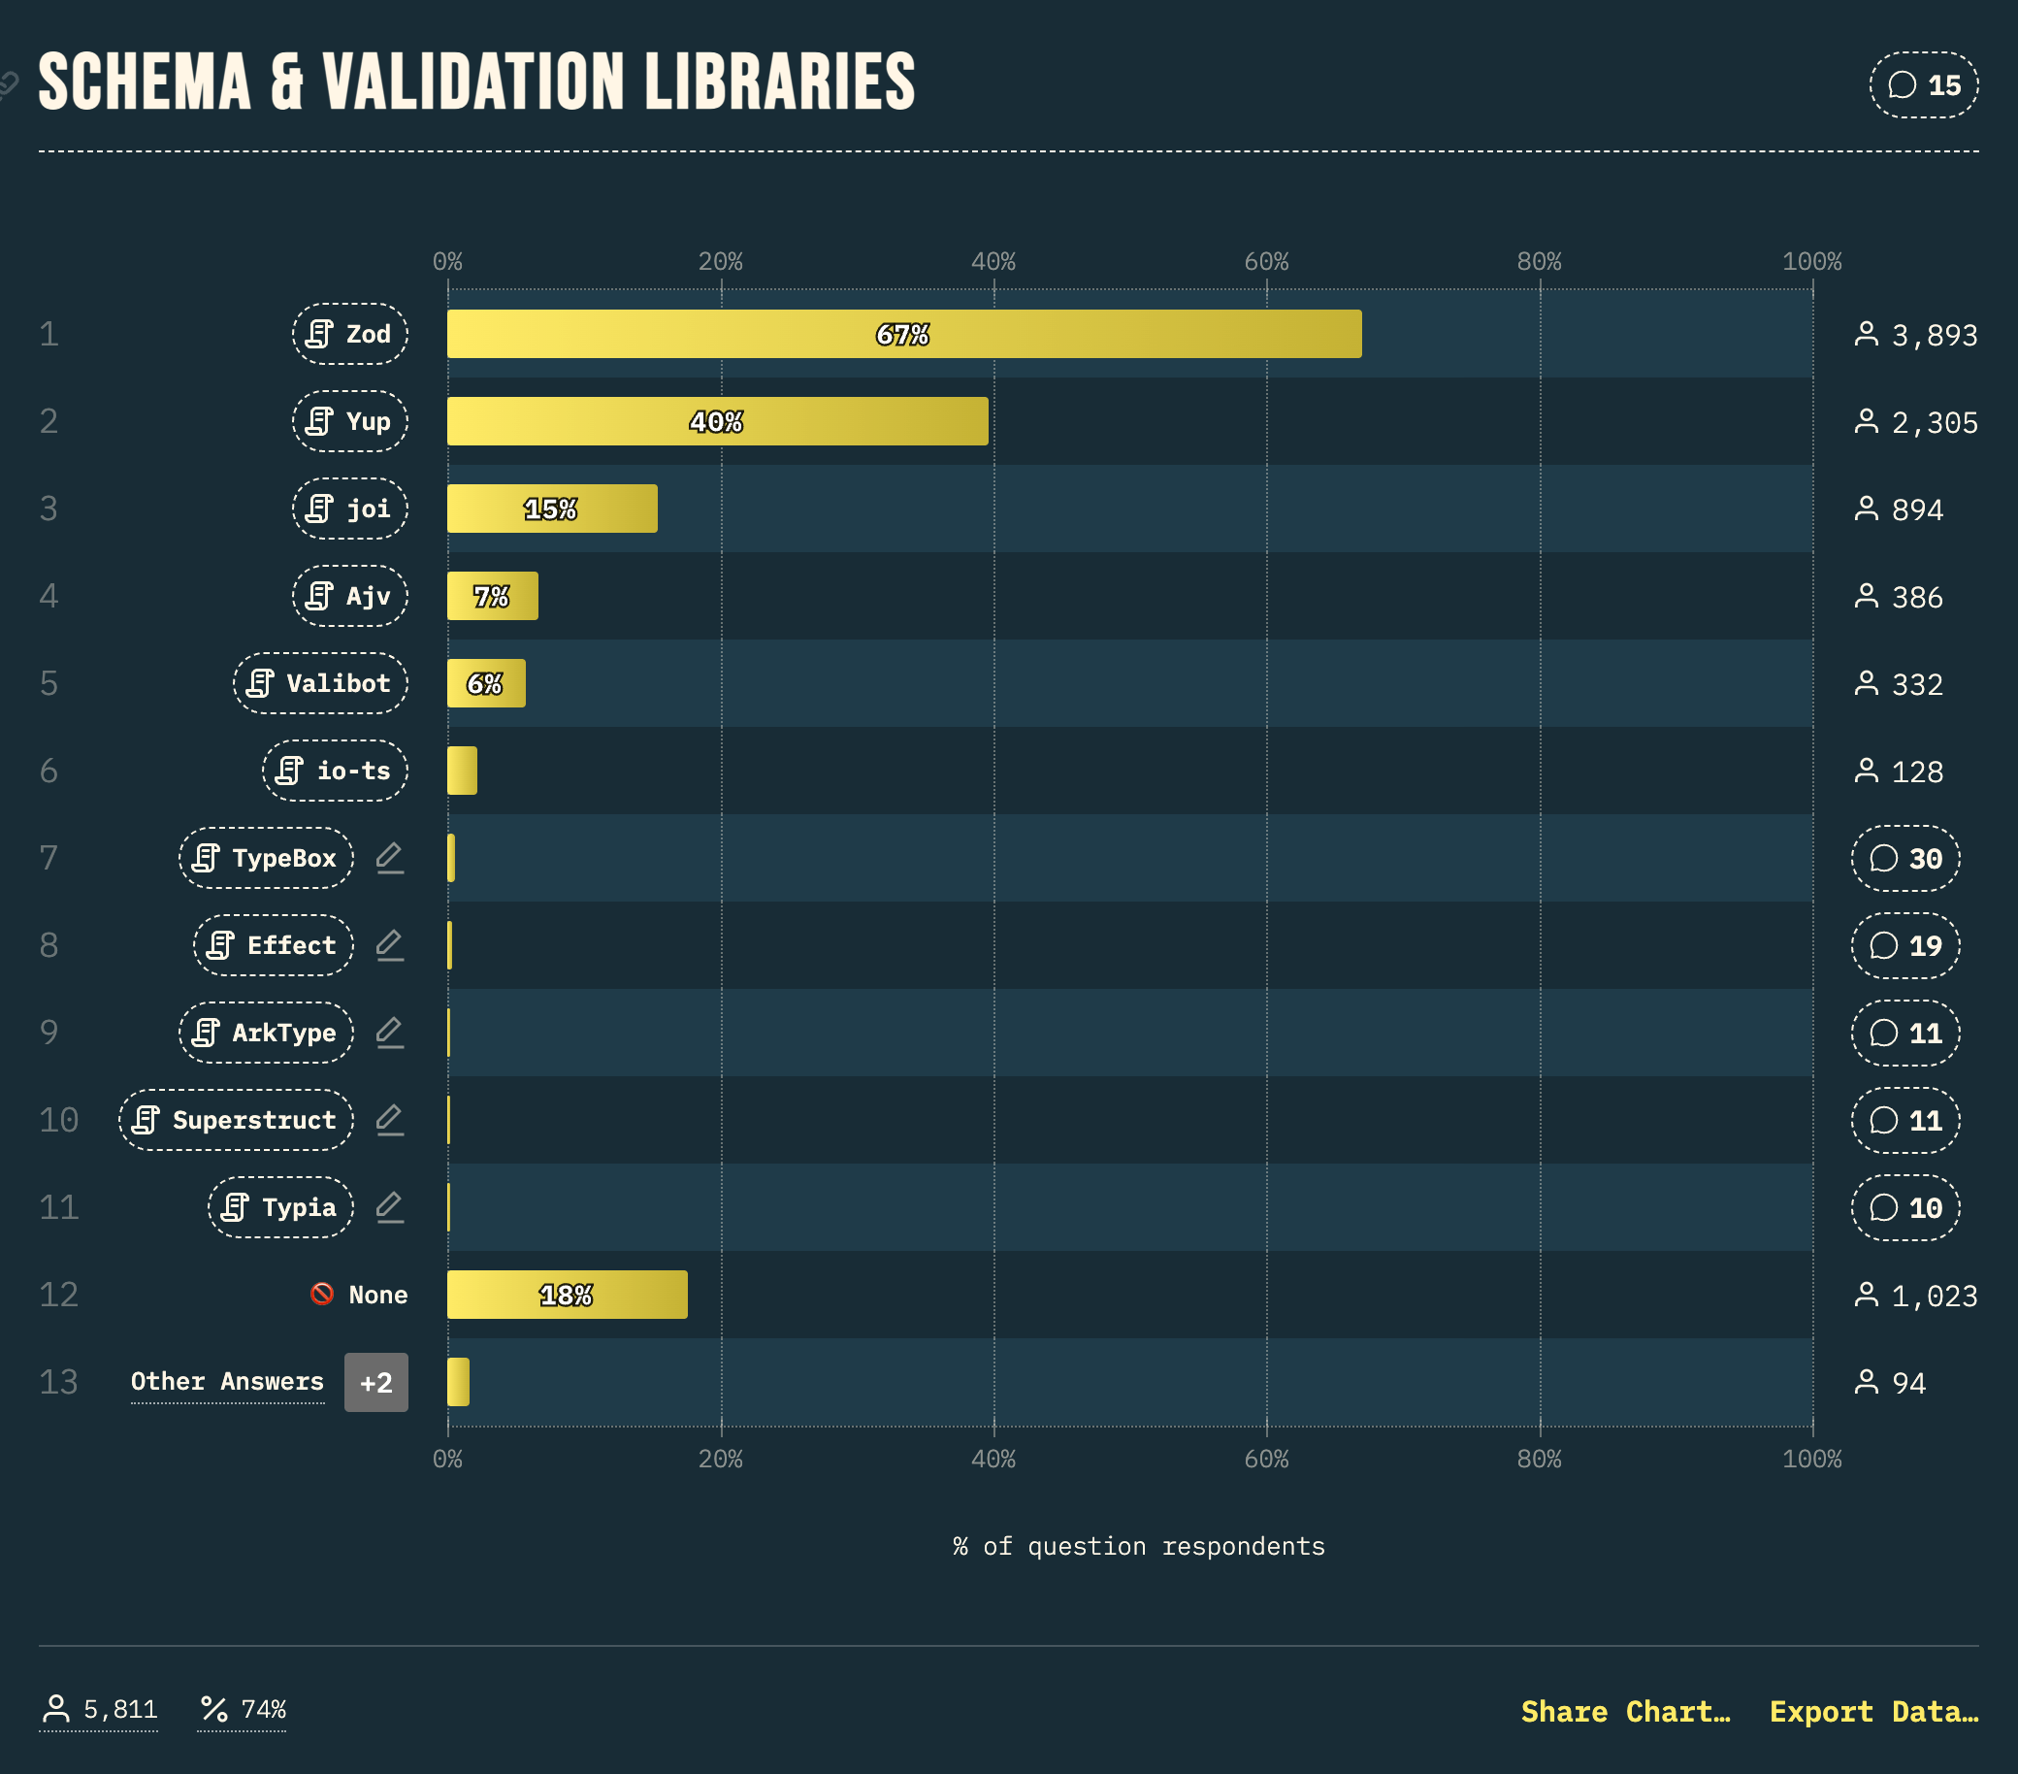2018x1774 pixels.
Task: Open the Export Data dialog
Action: point(1873,1711)
